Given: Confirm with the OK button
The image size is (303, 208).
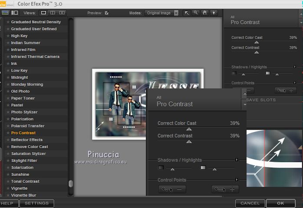Looking at the screenshot, I should tap(280, 203).
